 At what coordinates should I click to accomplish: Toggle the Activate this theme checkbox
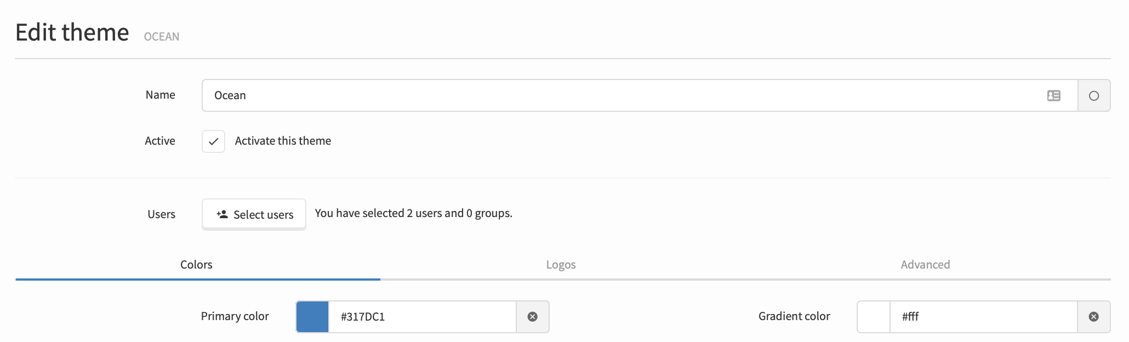coord(213,141)
